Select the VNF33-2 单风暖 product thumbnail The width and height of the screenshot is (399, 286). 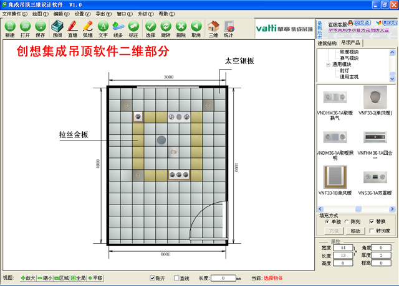[375, 98]
